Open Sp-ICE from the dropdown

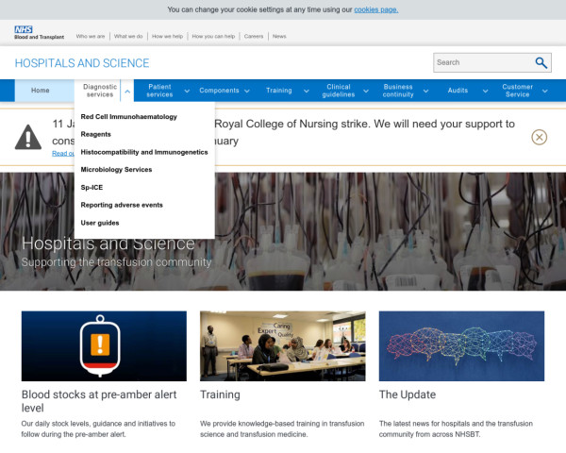[x=92, y=187]
